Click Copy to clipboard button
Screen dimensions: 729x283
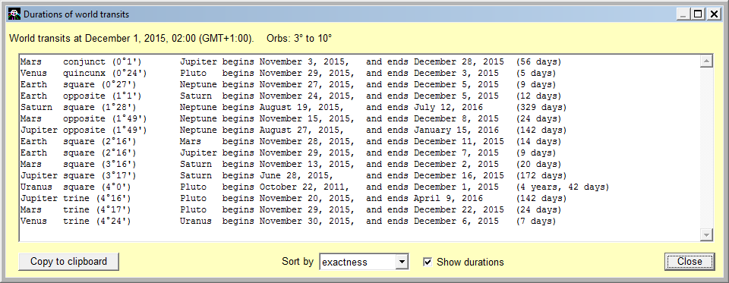tap(69, 261)
